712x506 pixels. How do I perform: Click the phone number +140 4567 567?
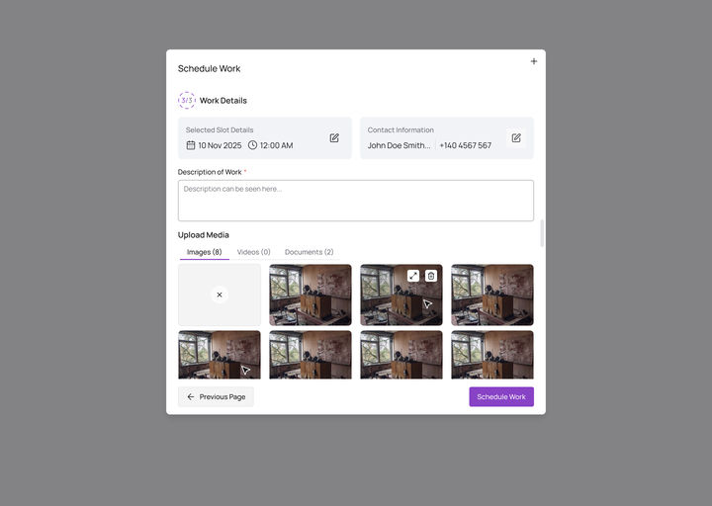(466, 145)
